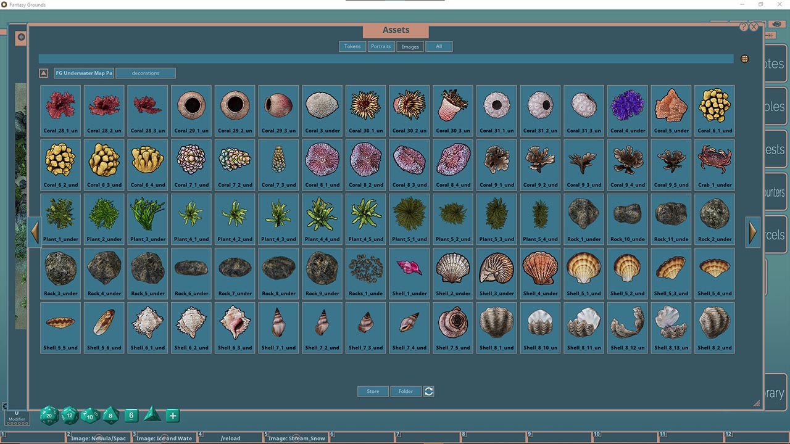Enable the Portraits asset filter

coord(381,46)
